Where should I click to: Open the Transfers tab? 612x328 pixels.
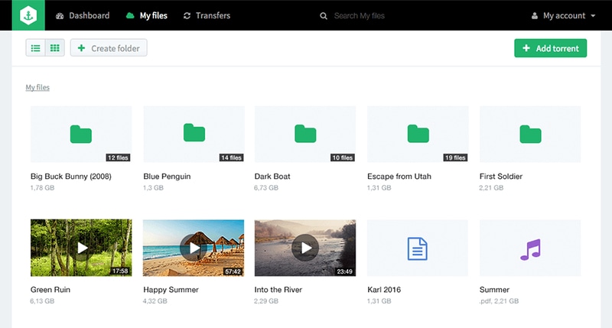[207, 15]
